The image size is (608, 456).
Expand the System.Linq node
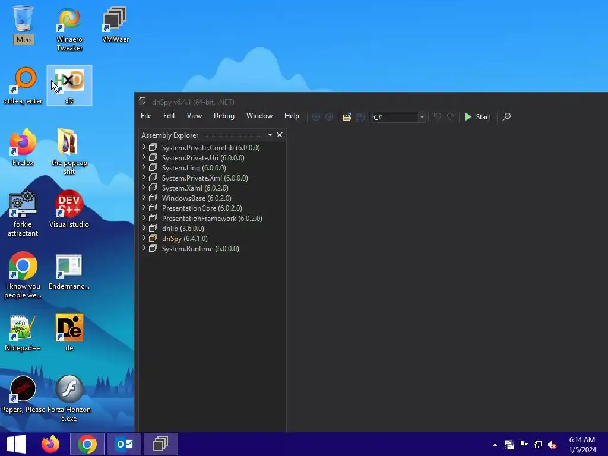pos(144,167)
